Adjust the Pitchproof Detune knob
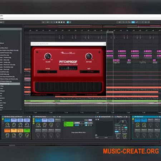161x161 pixels. tap(89, 56)
